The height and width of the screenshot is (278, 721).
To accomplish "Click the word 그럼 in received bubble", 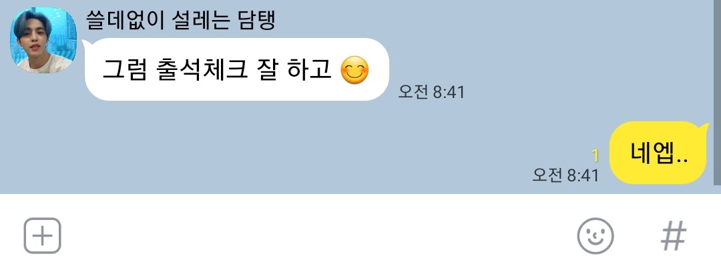I will click(124, 71).
